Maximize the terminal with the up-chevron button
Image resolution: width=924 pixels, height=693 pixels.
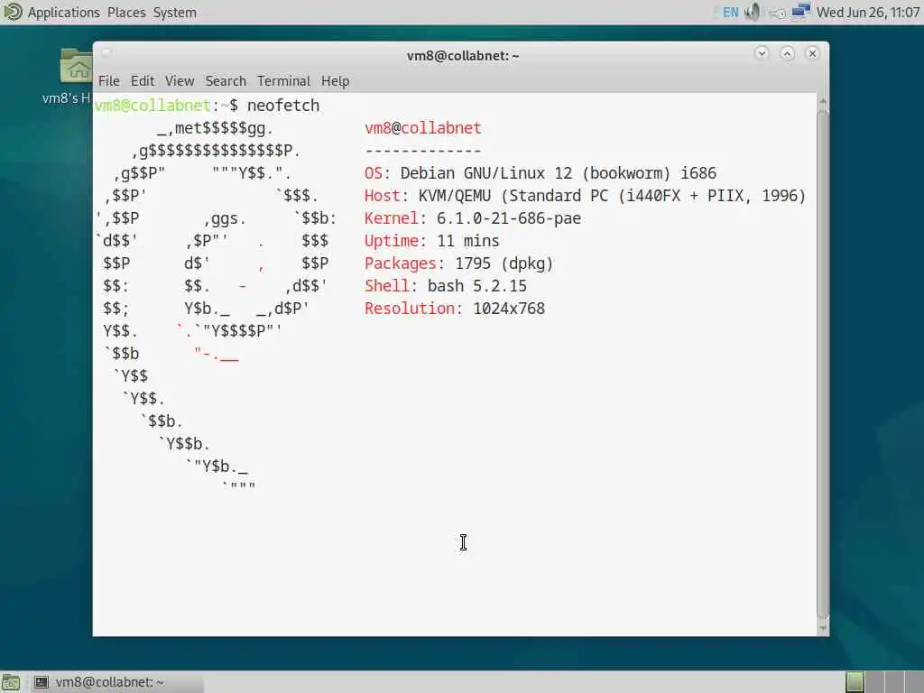point(787,53)
